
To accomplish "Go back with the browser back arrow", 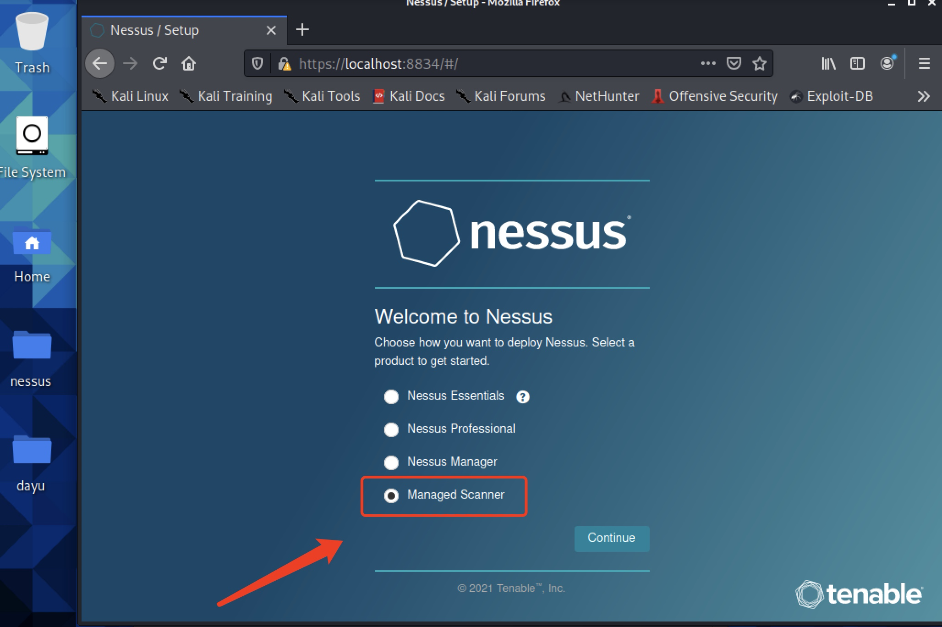I will [x=100, y=63].
